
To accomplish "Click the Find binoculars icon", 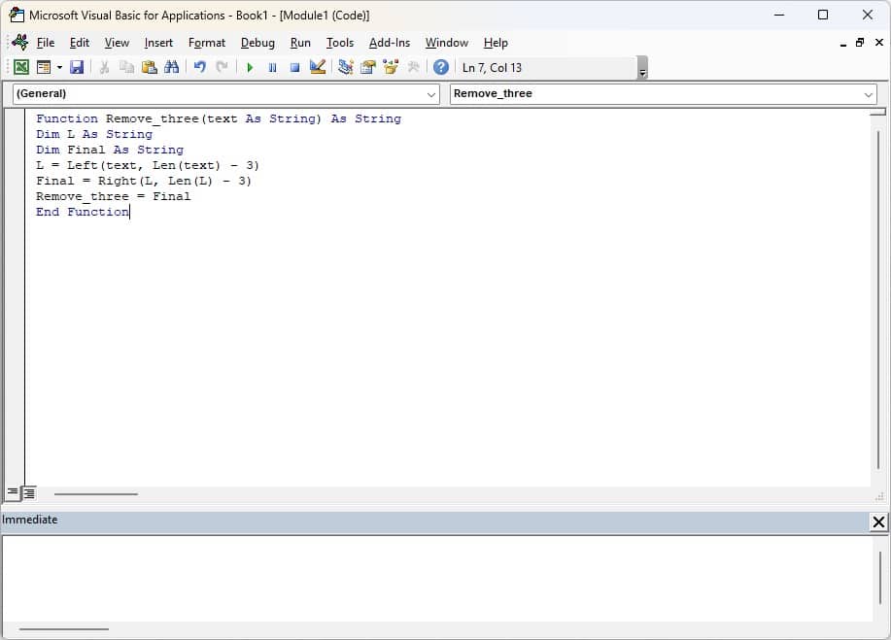I will 171,66.
